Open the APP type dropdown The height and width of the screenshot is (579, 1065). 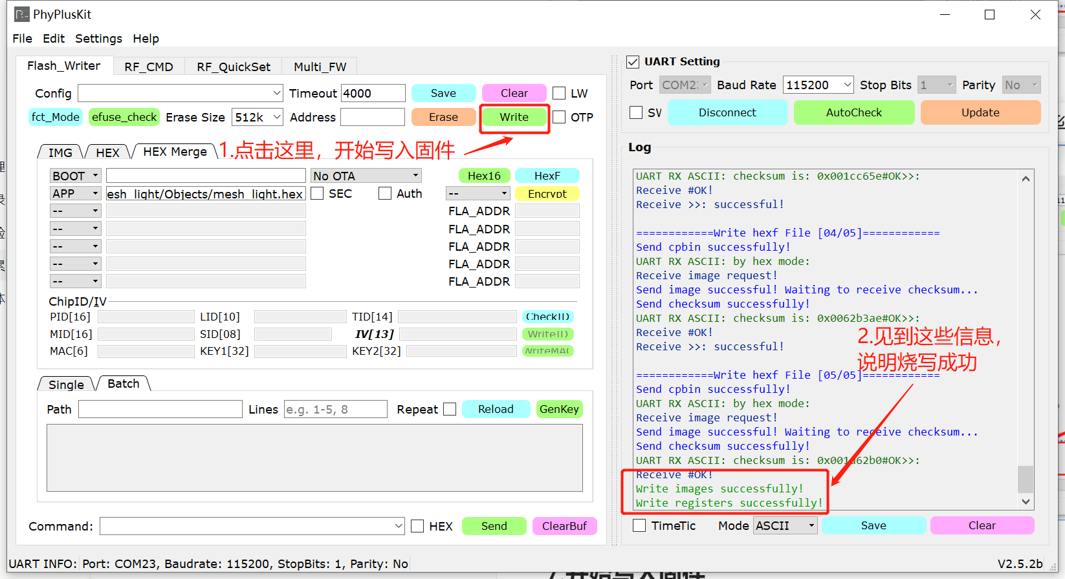point(75,193)
